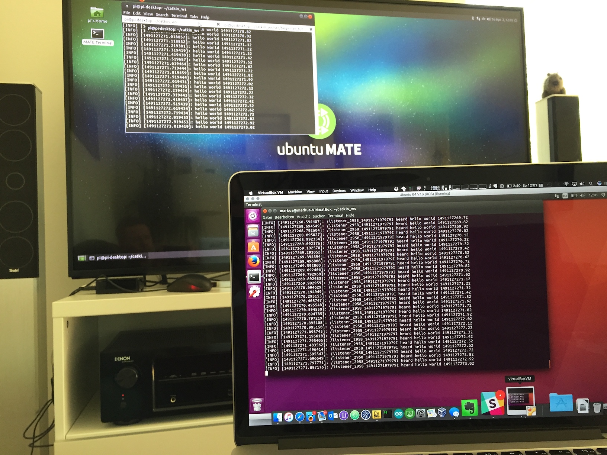Open Slack from the Mac dock

[x=493, y=403]
